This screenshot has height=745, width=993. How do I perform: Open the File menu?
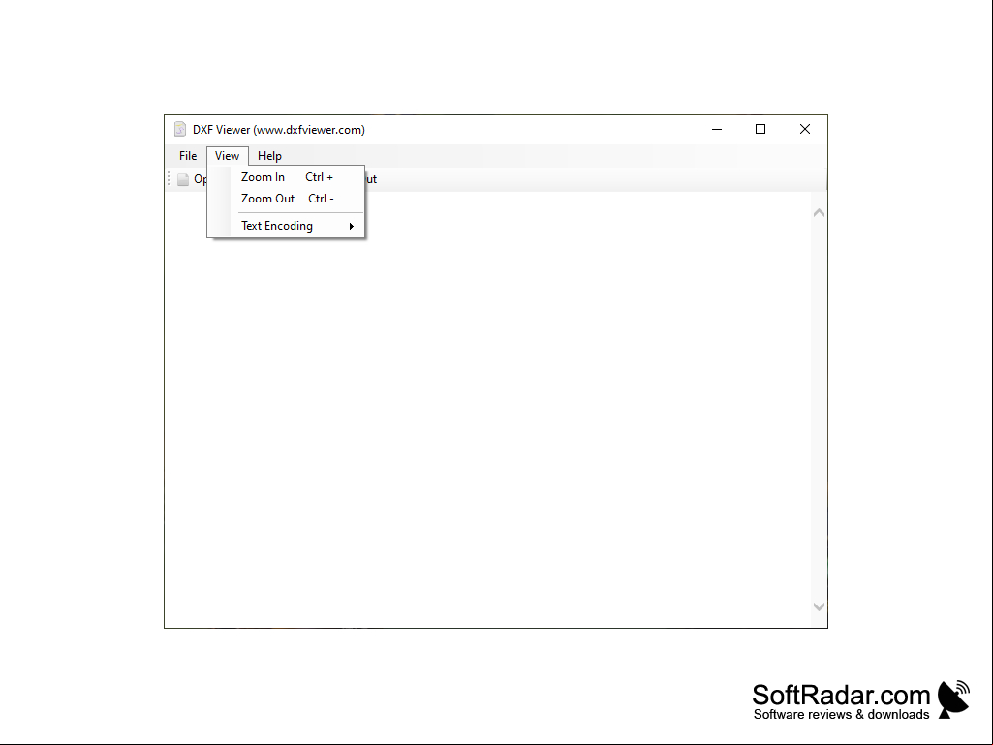coord(187,156)
